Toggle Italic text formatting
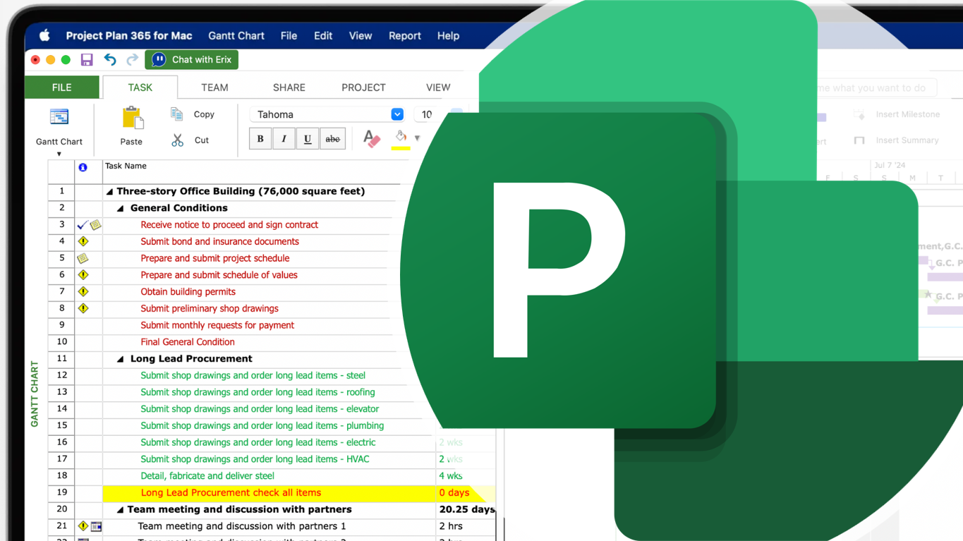This screenshot has height=541, width=963. click(284, 139)
